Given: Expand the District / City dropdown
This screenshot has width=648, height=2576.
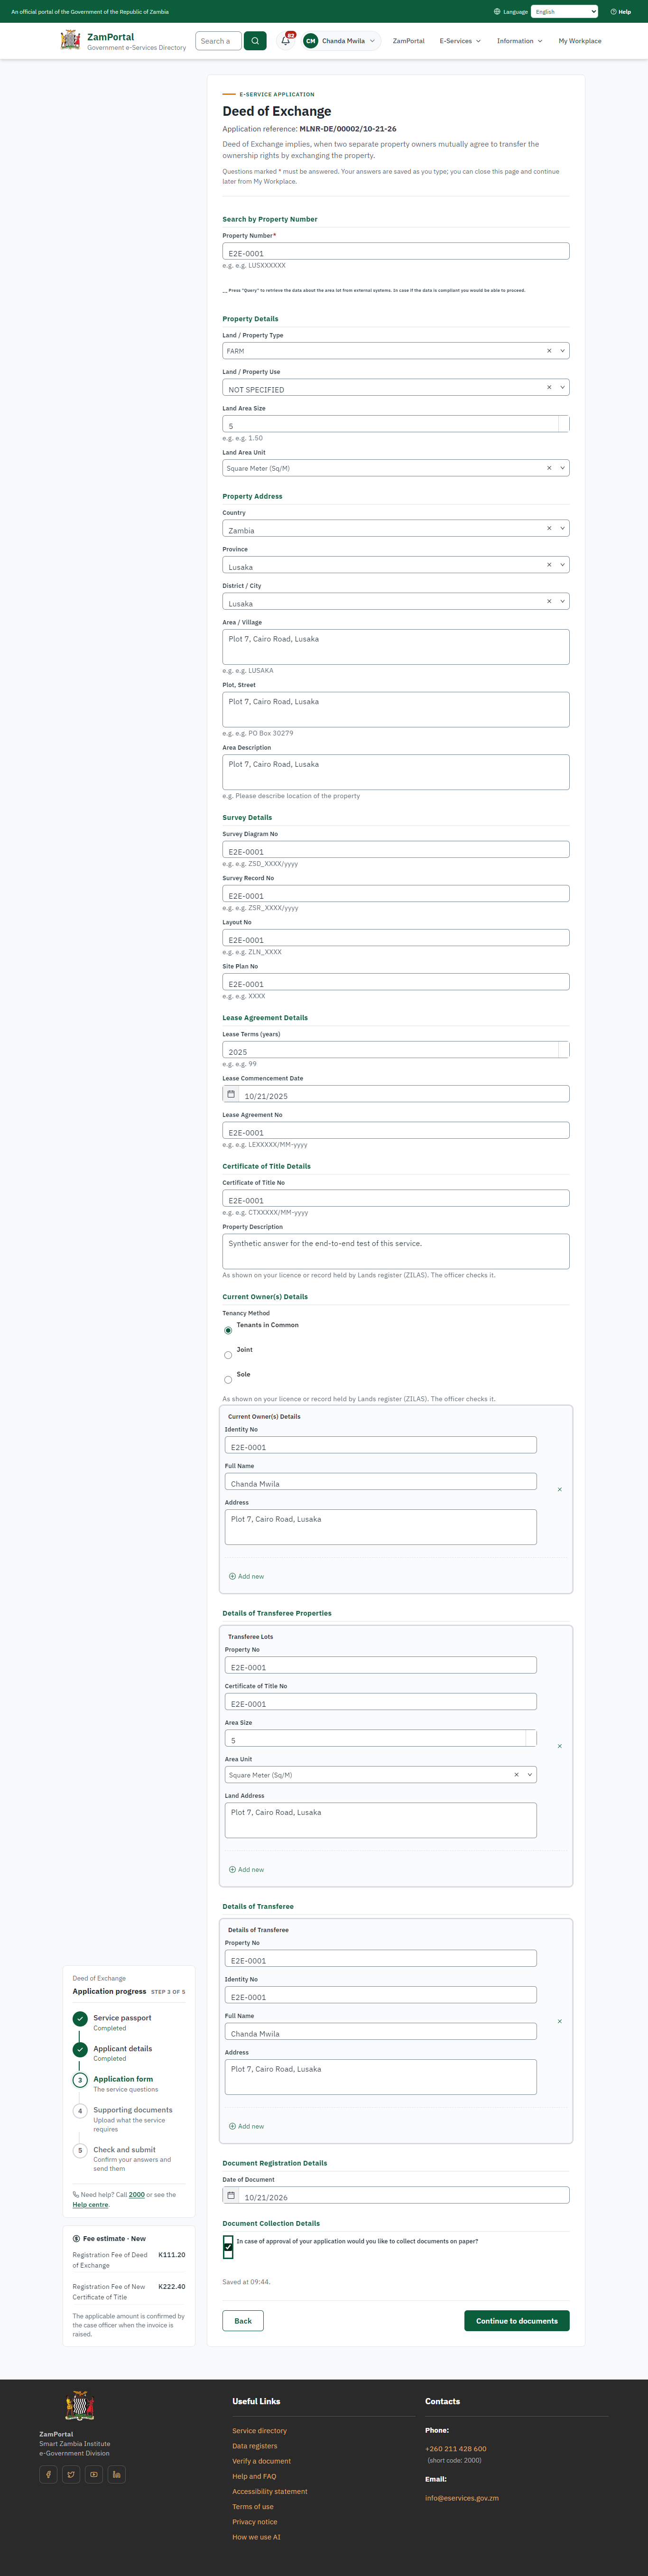Looking at the screenshot, I should pyautogui.click(x=562, y=601).
